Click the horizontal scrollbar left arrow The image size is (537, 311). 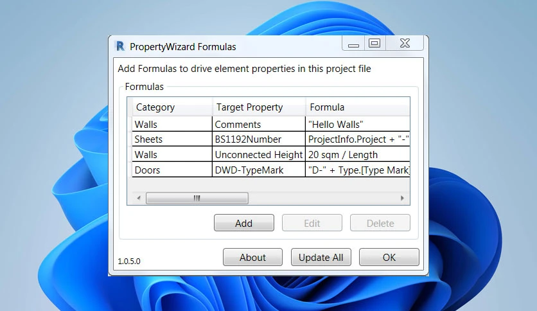coord(139,198)
